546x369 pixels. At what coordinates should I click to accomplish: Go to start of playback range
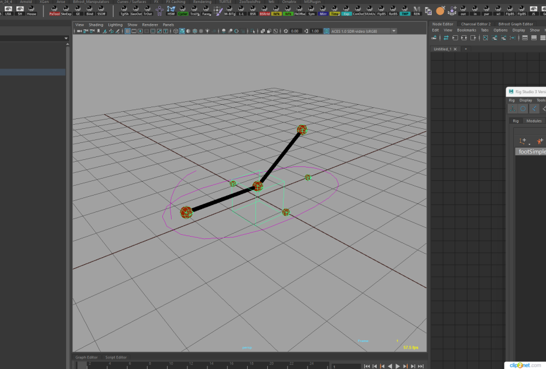(367, 366)
